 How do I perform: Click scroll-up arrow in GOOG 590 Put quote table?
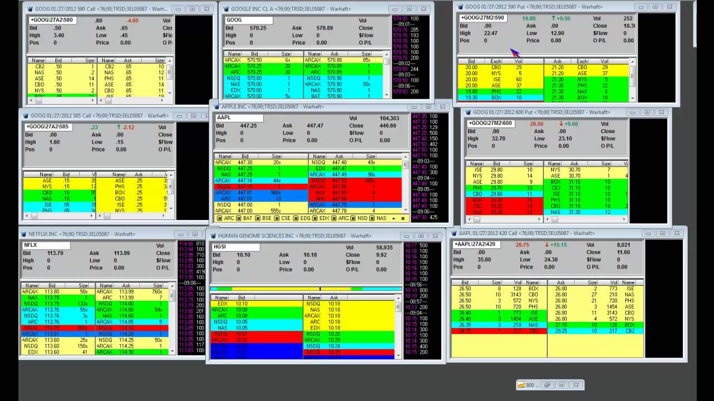[x=633, y=61]
